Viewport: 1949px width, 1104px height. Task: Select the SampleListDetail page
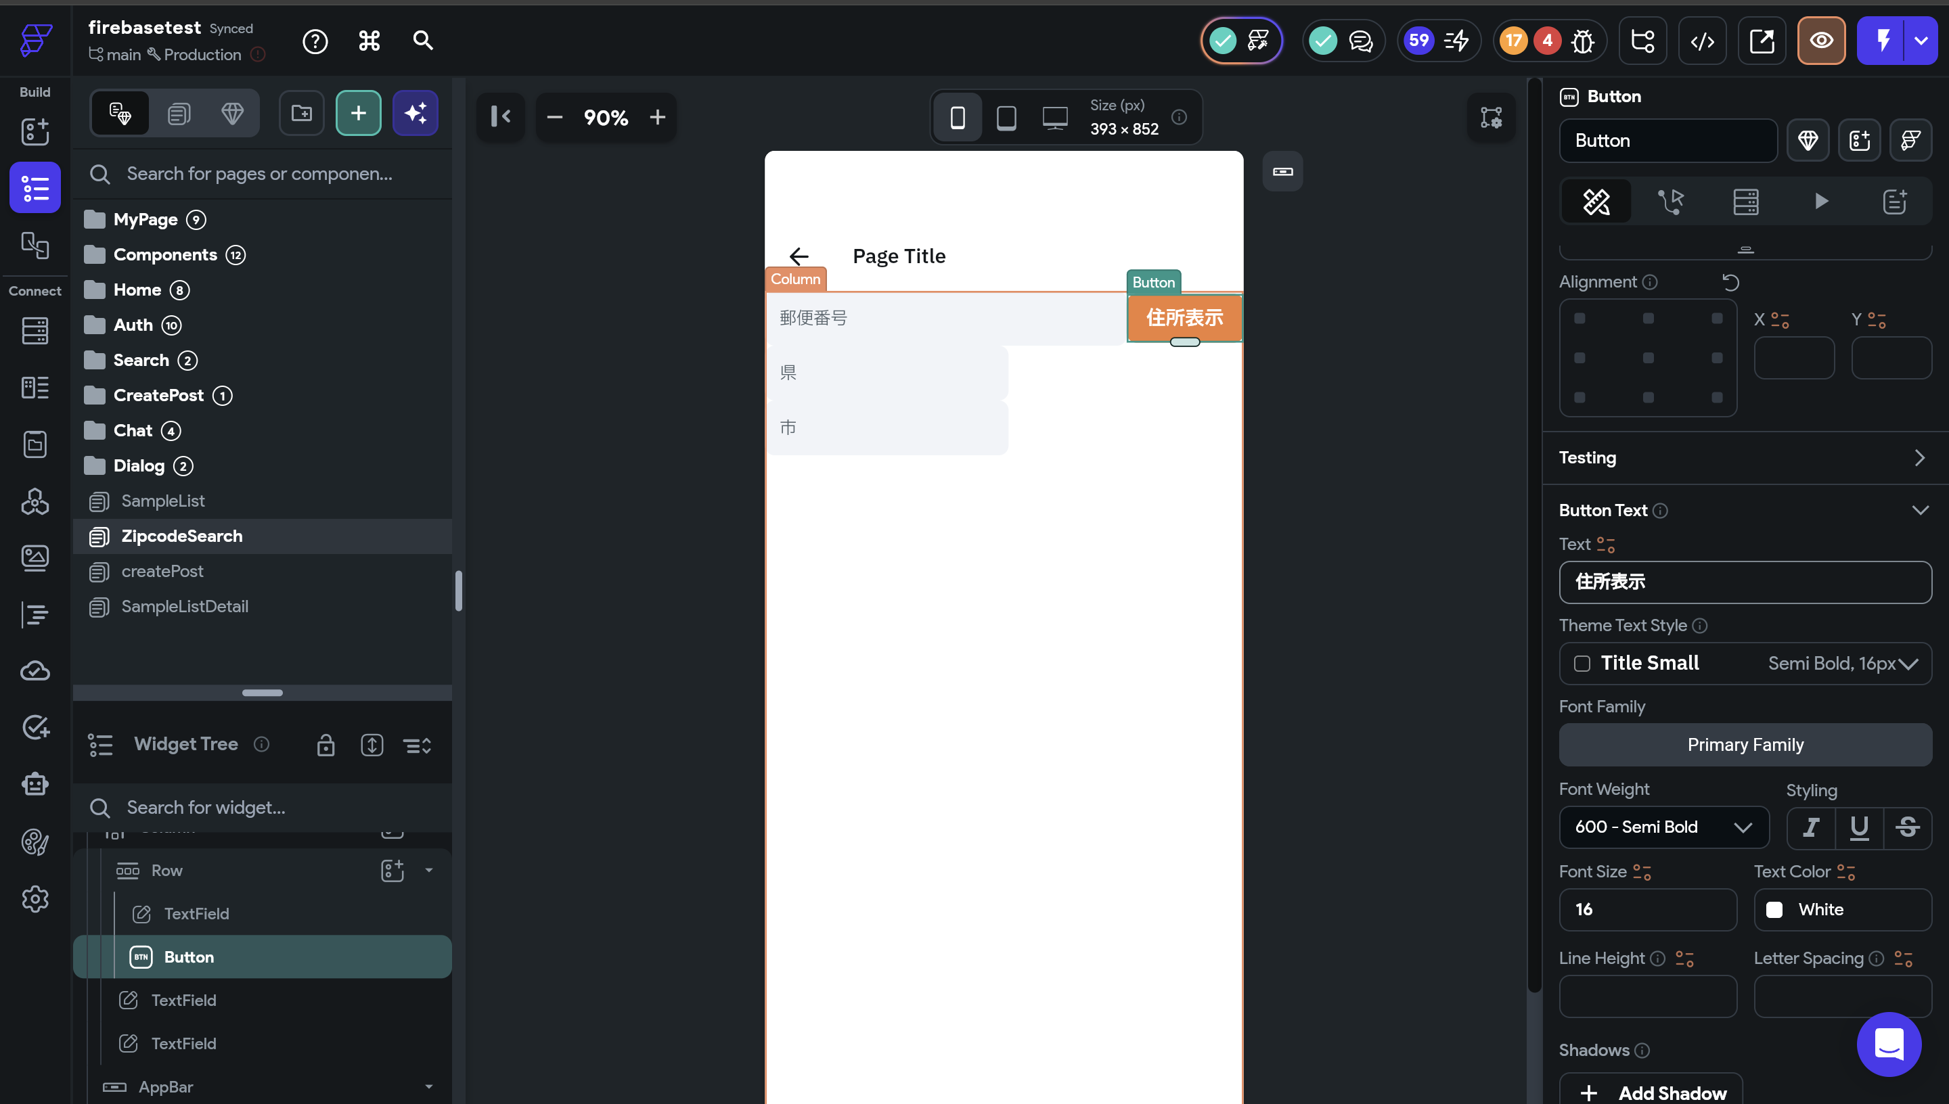tap(184, 607)
